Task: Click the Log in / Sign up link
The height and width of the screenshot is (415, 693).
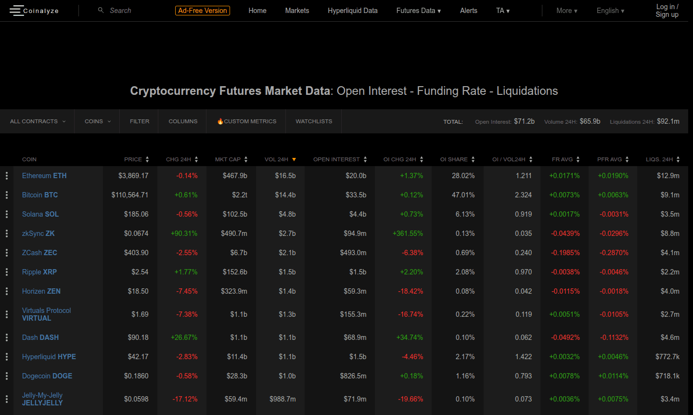Action: point(667,10)
